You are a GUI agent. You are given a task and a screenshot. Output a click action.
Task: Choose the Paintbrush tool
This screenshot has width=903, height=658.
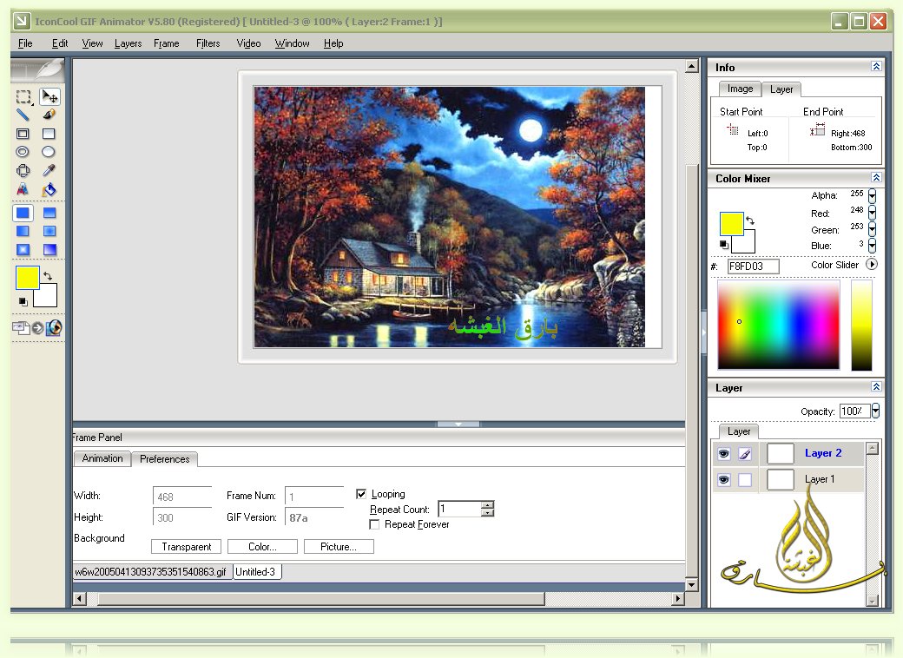tap(49, 115)
